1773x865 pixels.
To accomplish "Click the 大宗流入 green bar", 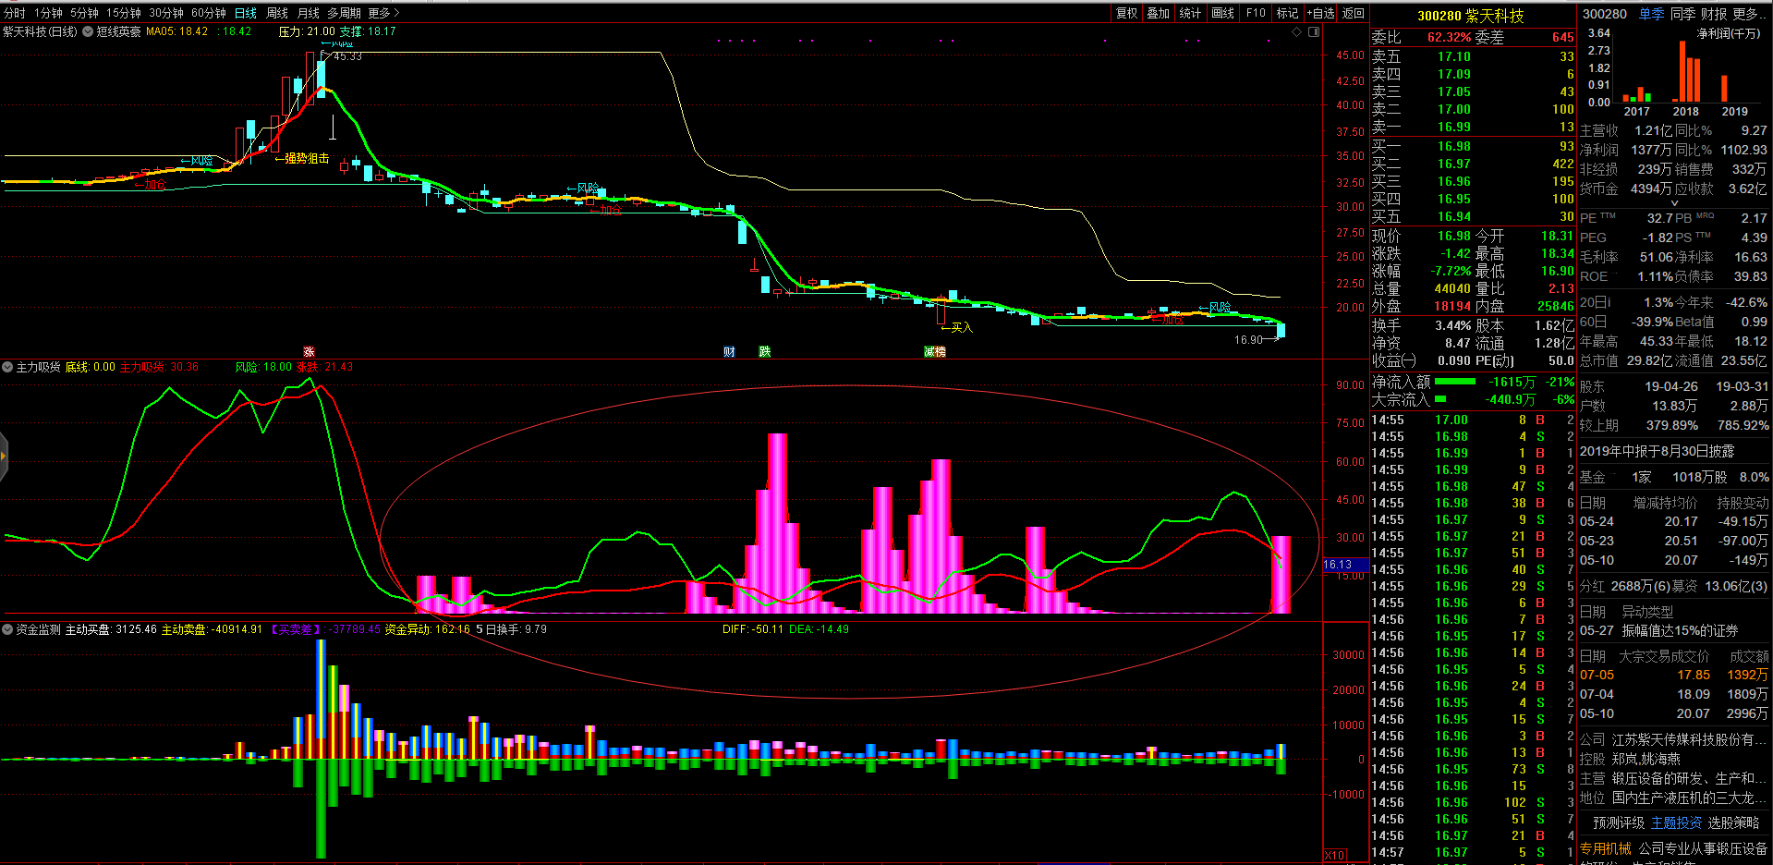I will click(x=1440, y=399).
